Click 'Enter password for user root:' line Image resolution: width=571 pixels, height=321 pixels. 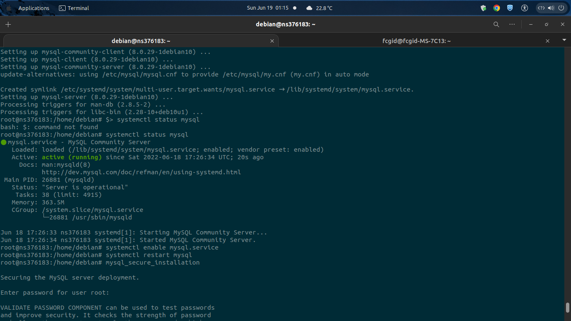pos(55,293)
